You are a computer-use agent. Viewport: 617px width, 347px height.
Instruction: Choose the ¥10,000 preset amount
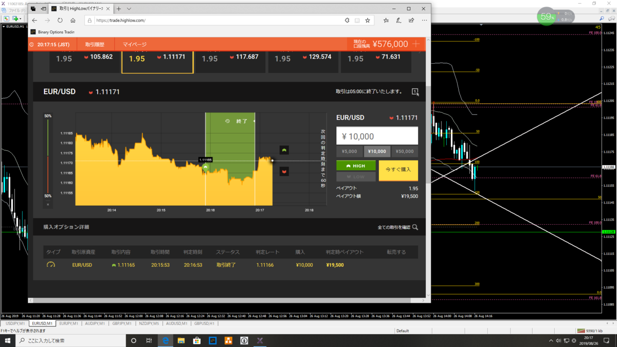377,152
